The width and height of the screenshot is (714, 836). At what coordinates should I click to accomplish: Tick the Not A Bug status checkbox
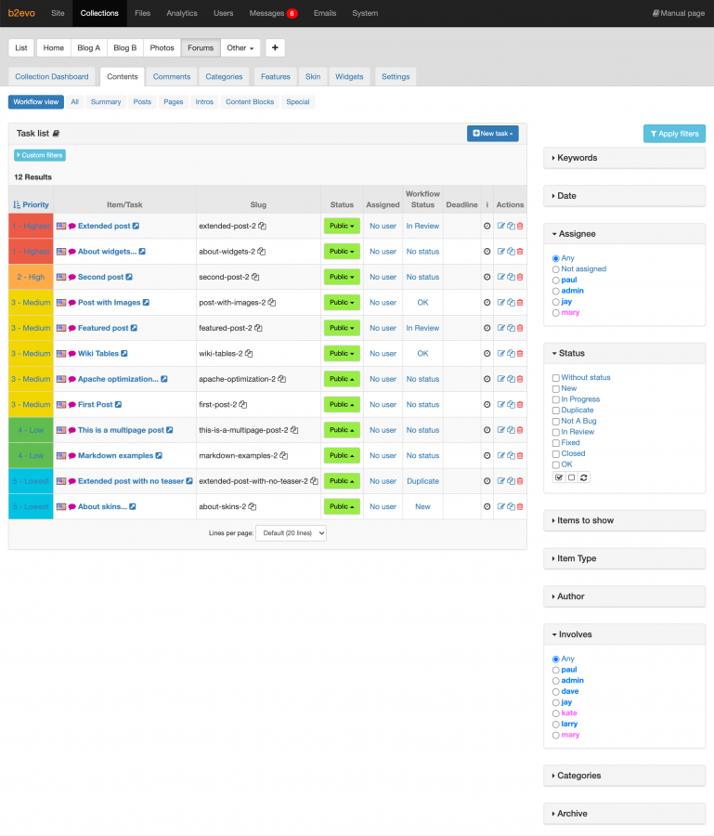[555, 421]
